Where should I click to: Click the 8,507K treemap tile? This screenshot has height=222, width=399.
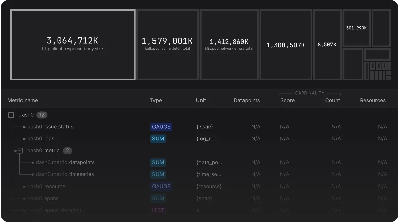(327, 45)
